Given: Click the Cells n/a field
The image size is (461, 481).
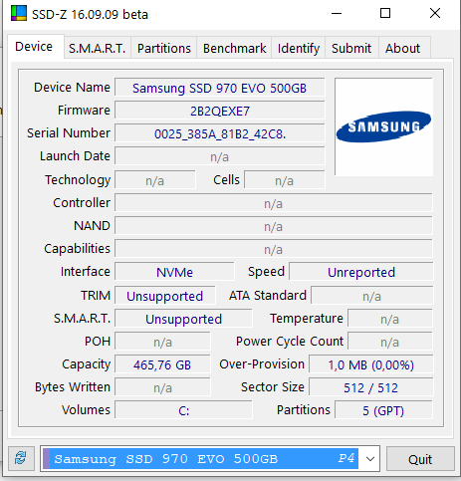Looking at the screenshot, I should pos(285,180).
